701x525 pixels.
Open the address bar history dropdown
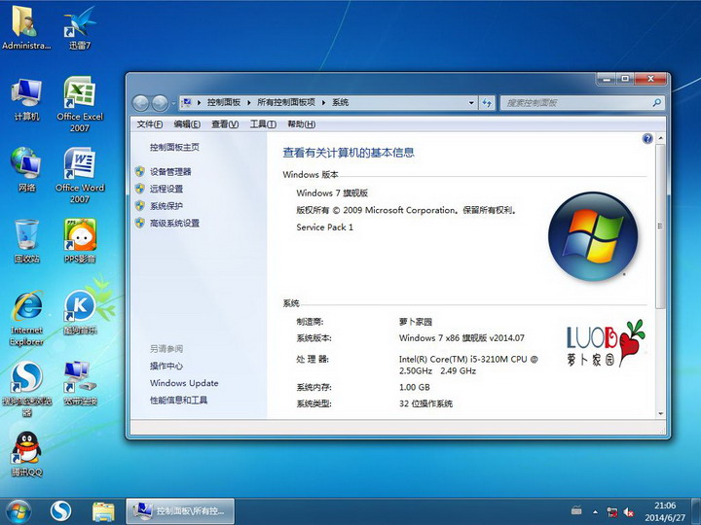pos(471,103)
